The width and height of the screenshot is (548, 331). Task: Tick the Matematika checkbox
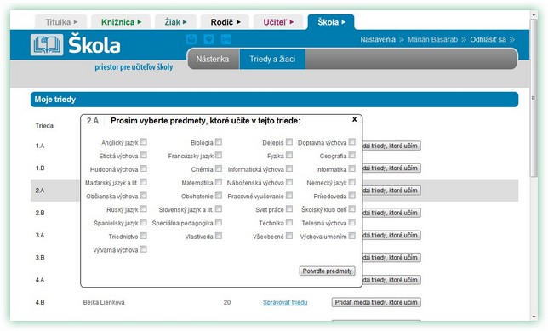[219, 182]
